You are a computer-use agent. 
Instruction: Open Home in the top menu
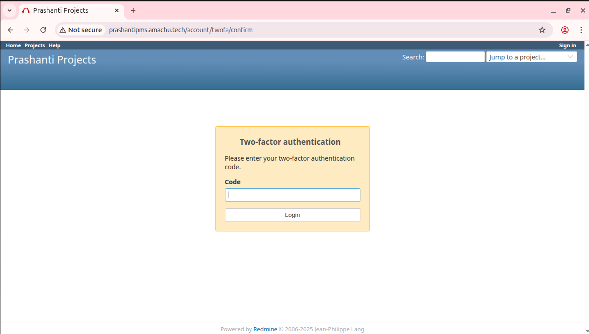13,45
